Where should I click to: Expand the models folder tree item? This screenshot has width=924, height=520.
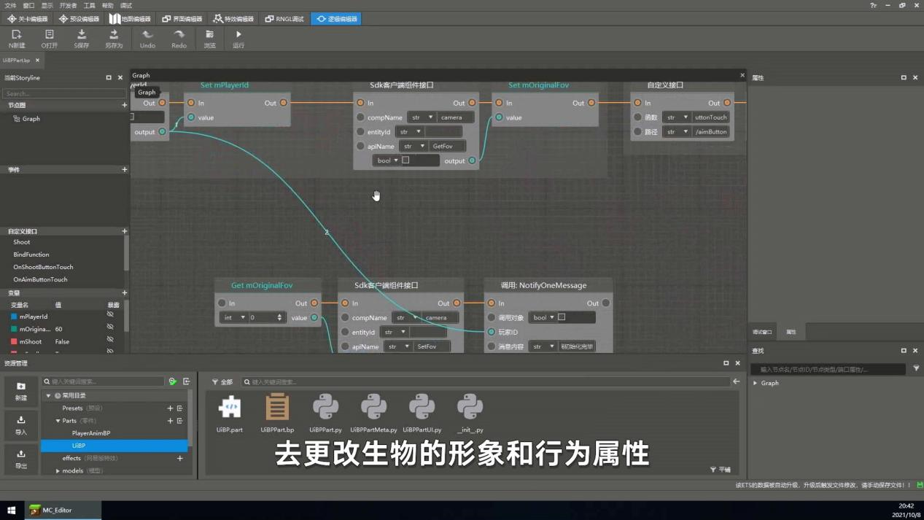coord(58,471)
